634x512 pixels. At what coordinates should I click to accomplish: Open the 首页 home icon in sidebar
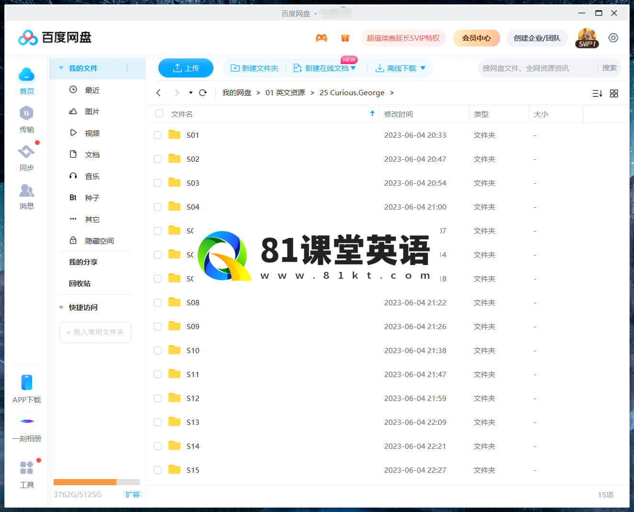(26, 75)
